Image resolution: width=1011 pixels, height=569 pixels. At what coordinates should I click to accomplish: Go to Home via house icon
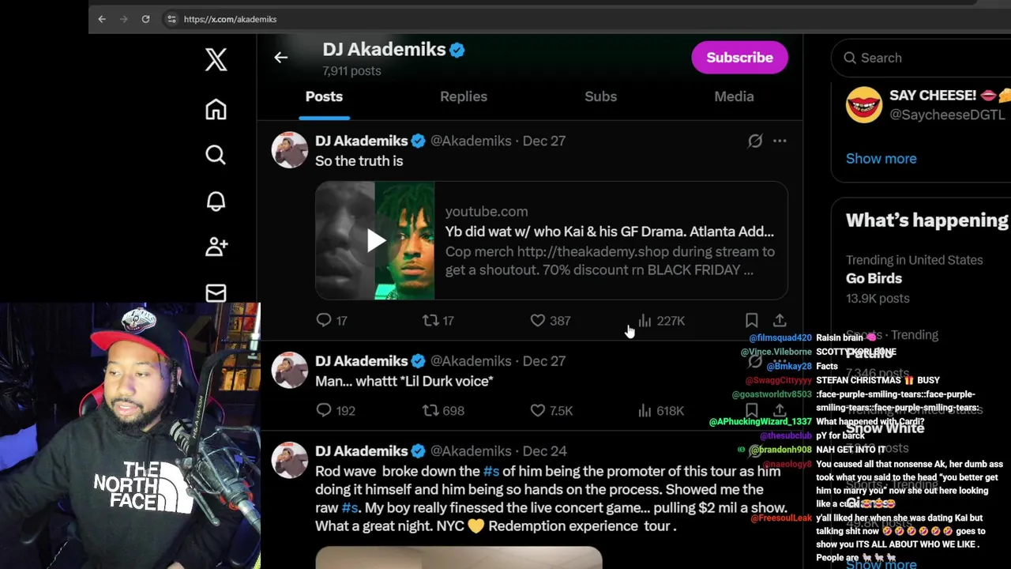click(x=216, y=109)
